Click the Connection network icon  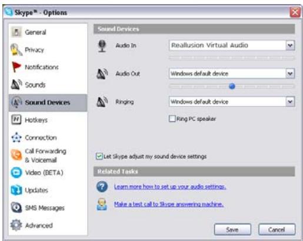[x=16, y=138]
